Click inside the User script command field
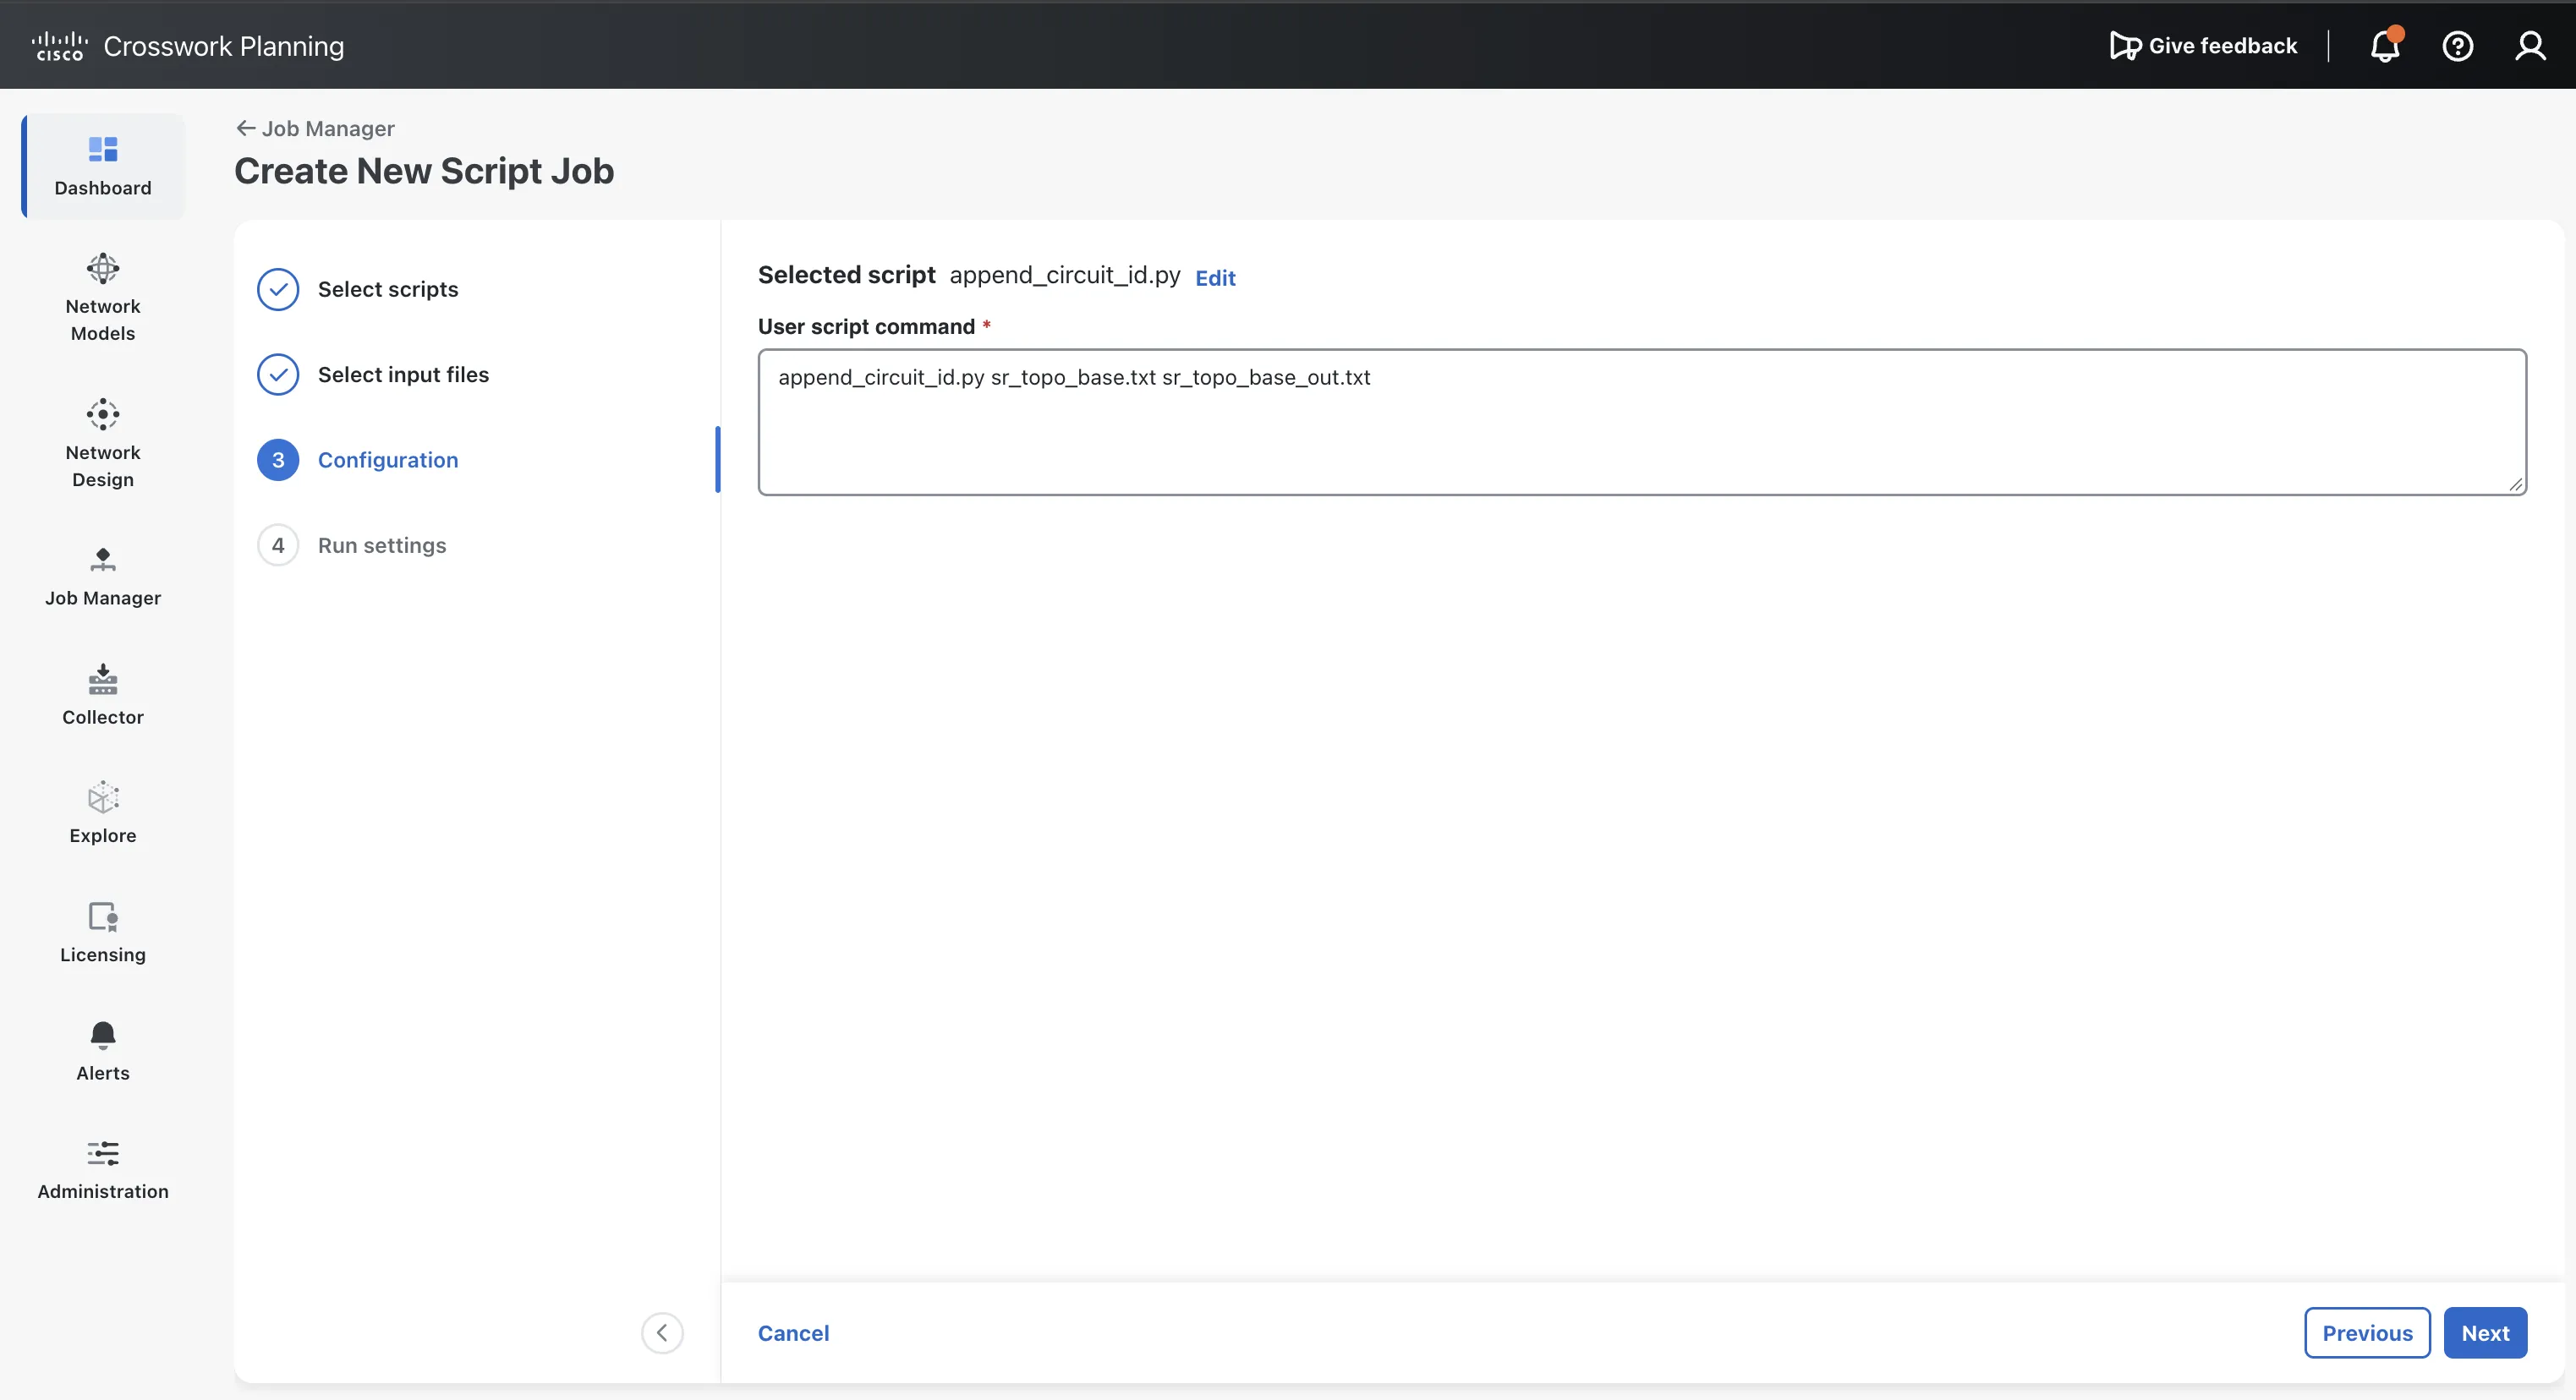The height and width of the screenshot is (1400, 2576). click(x=1642, y=422)
